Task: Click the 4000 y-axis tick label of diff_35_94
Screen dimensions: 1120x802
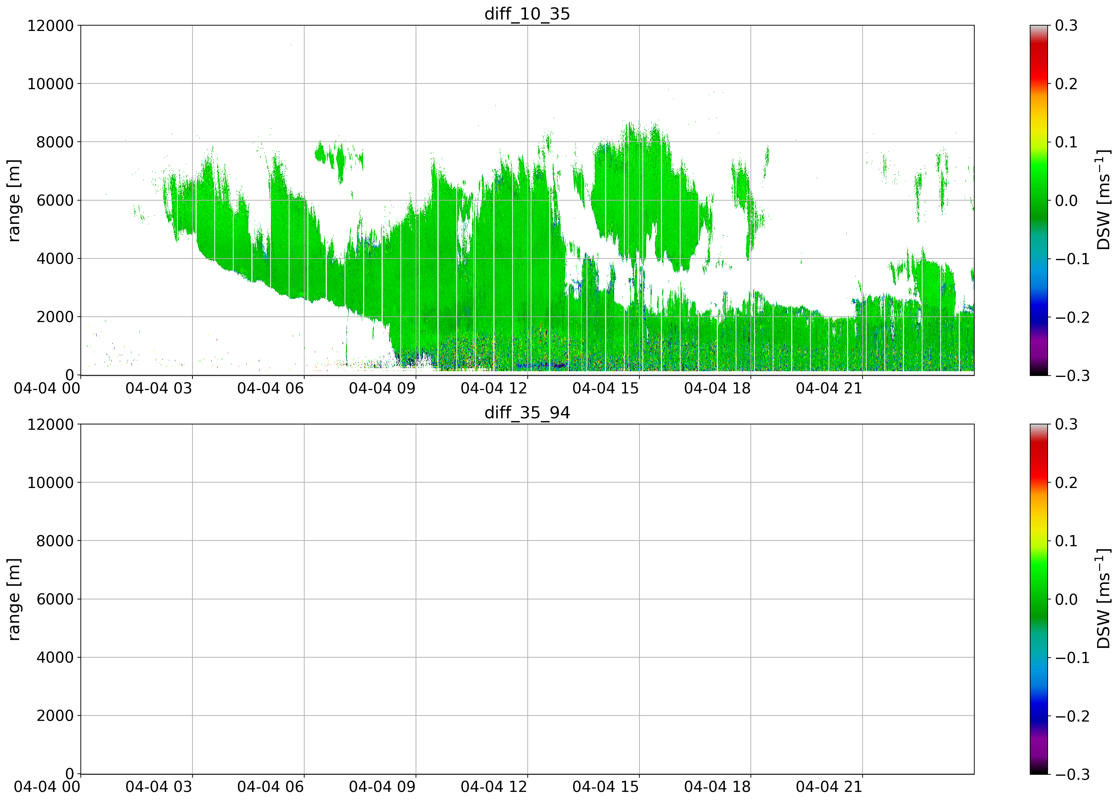Action: coord(55,658)
